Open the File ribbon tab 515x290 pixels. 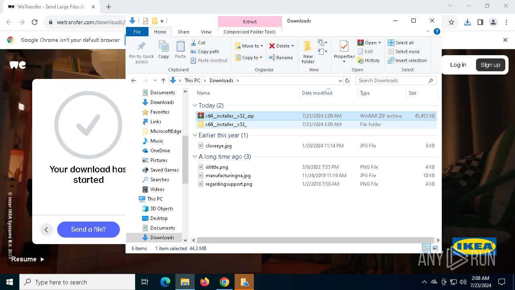[x=137, y=32]
